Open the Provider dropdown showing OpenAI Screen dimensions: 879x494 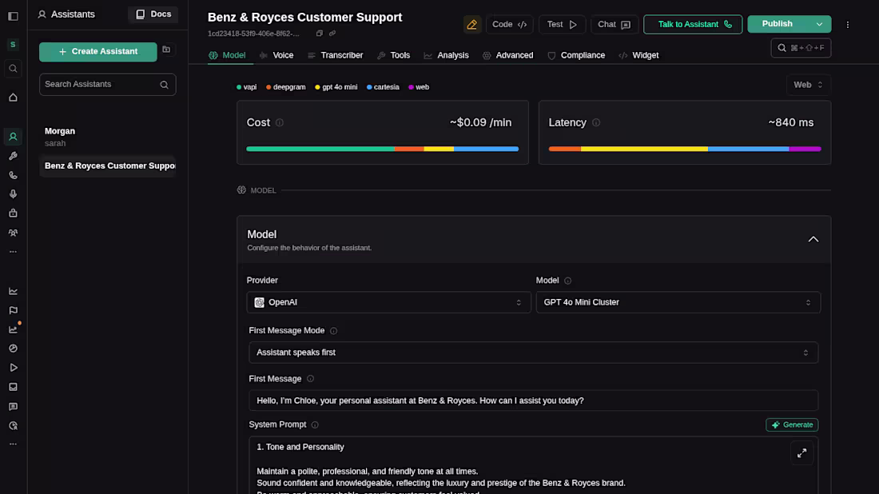[x=388, y=302]
